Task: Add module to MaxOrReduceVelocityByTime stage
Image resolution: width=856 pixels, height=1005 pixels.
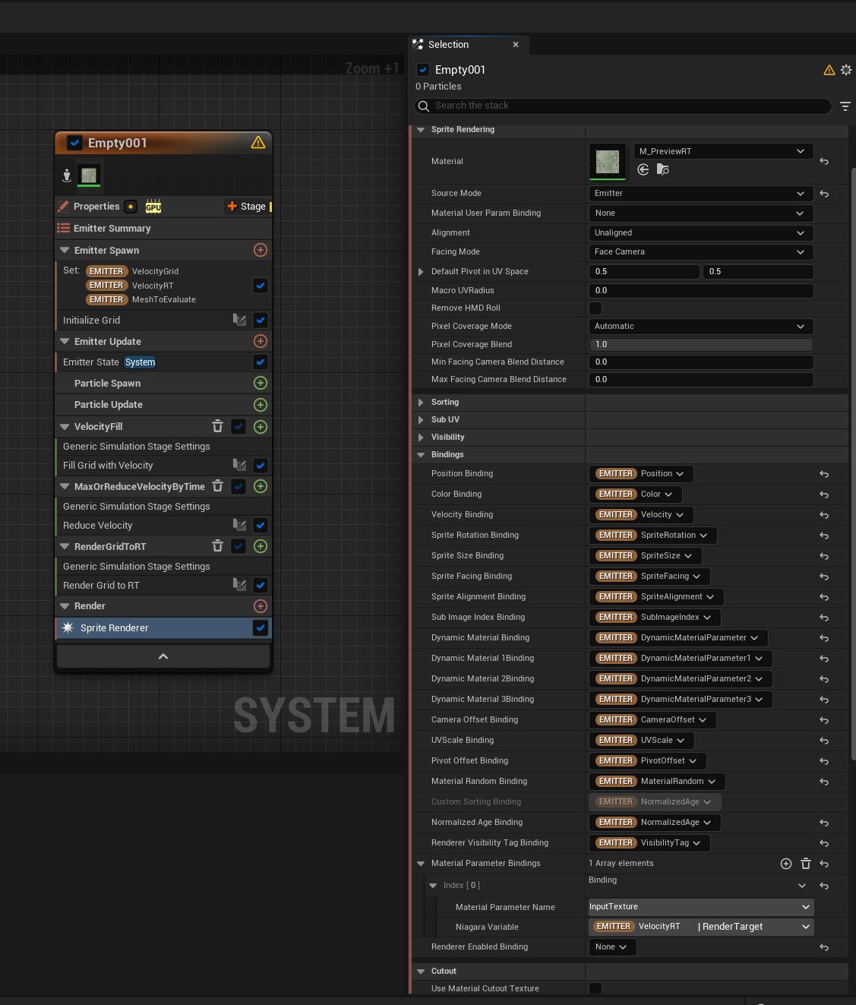Action: point(261,486)
